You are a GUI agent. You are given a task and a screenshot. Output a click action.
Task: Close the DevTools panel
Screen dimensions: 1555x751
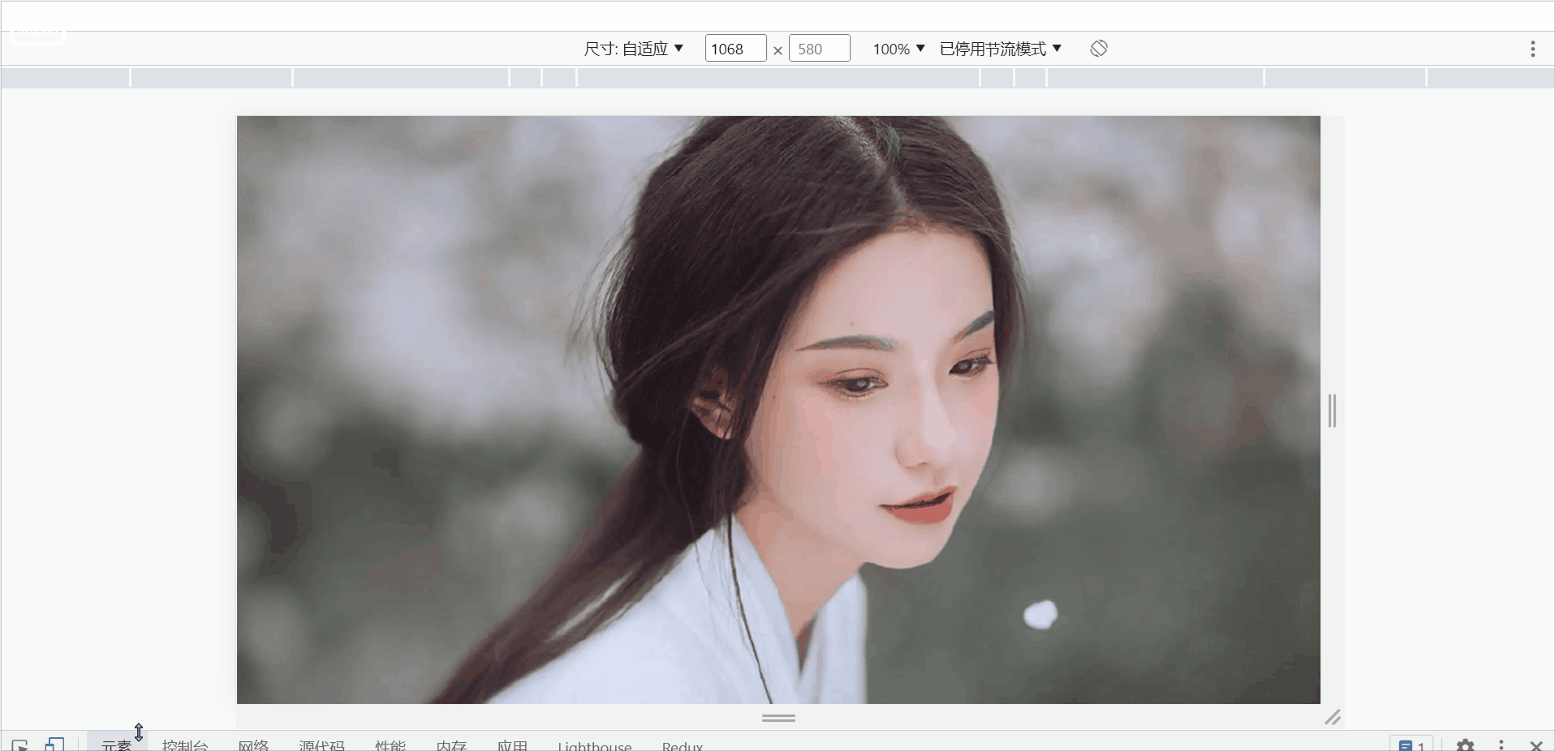pos(1537,745)
